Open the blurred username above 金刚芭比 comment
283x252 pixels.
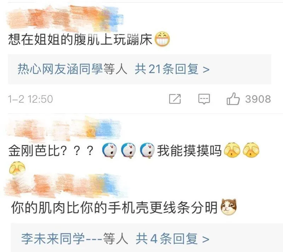tap(64, 129)
